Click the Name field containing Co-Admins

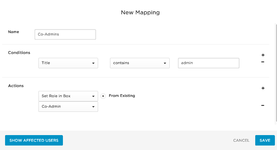coord(65,35)
